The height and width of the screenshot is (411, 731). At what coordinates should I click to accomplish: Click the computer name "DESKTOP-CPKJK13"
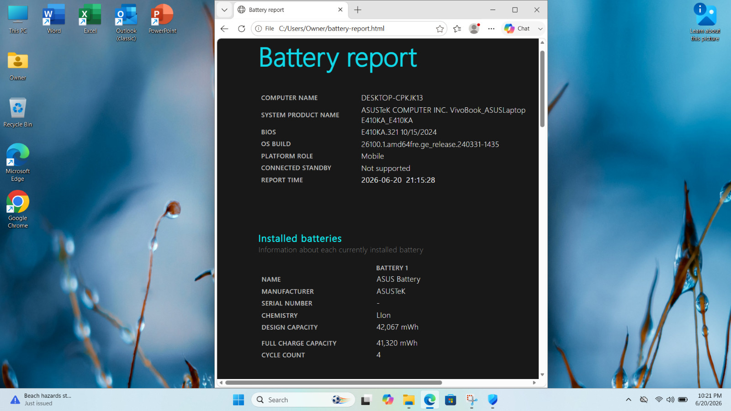pyautogui.click(x=392, y=98)
